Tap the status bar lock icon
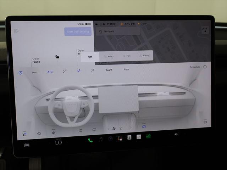Screen dimensions: 227x170 (96, 24)
